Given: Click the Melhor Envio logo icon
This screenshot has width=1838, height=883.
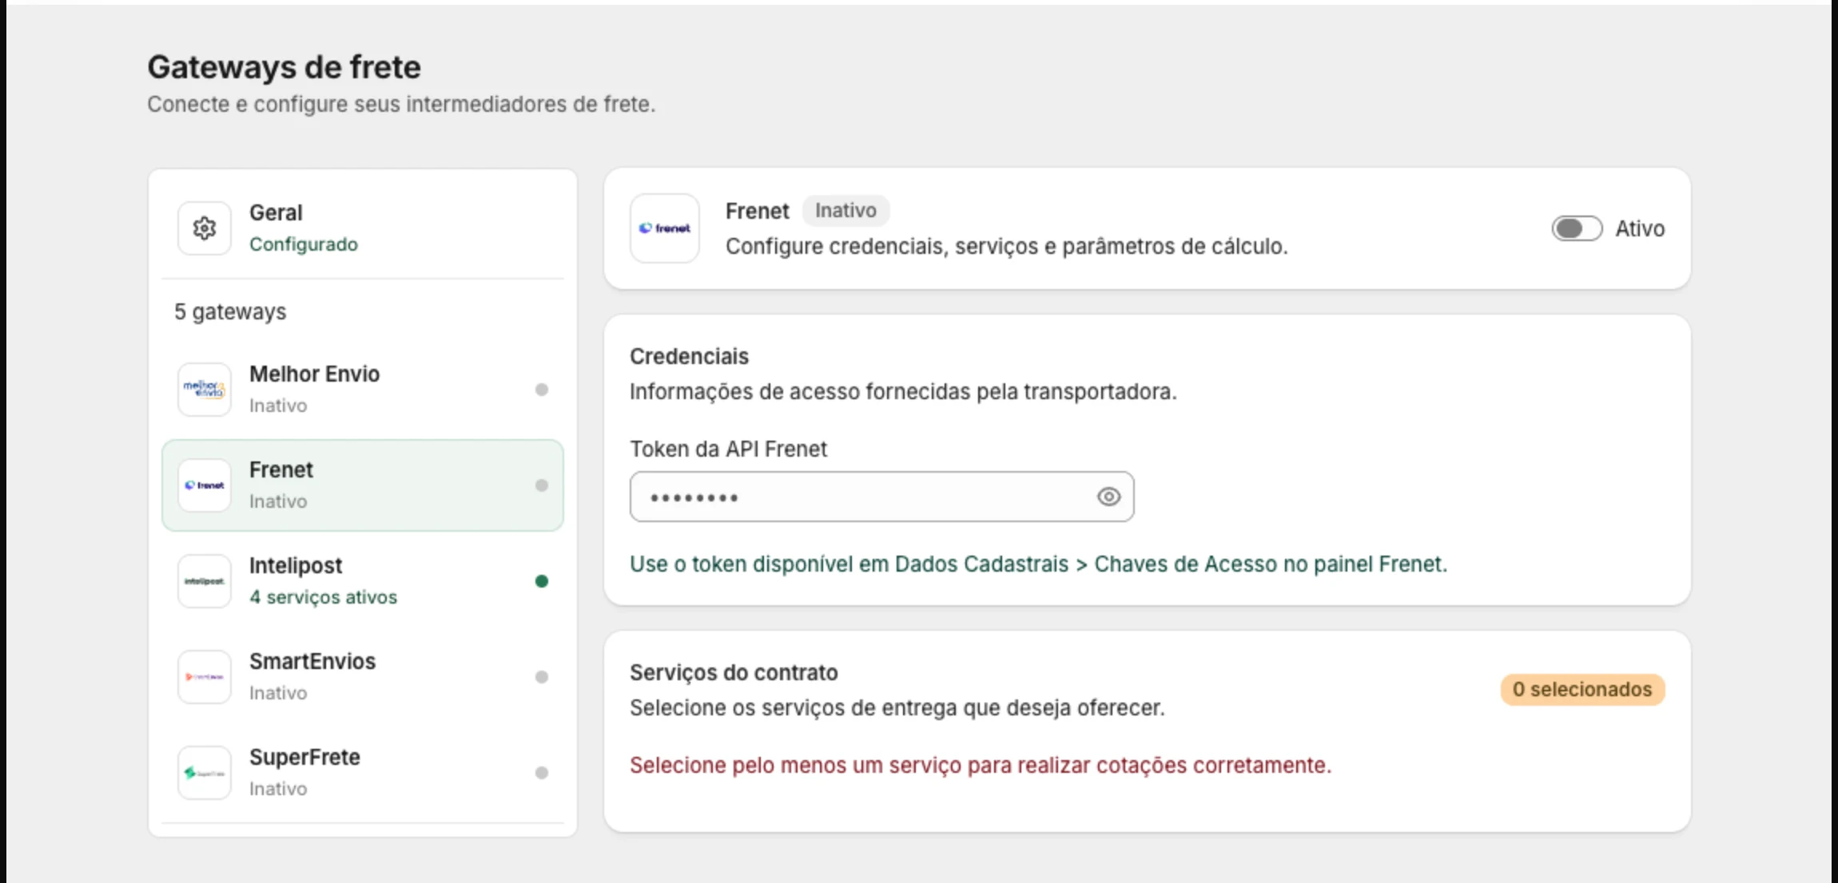Looking at the screenshot, I should pos(205,390).
